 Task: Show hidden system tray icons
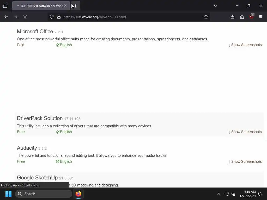point(219,194)
